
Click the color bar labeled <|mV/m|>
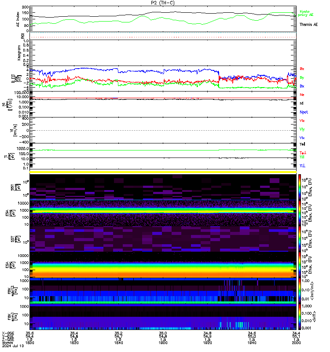(300, 291)
